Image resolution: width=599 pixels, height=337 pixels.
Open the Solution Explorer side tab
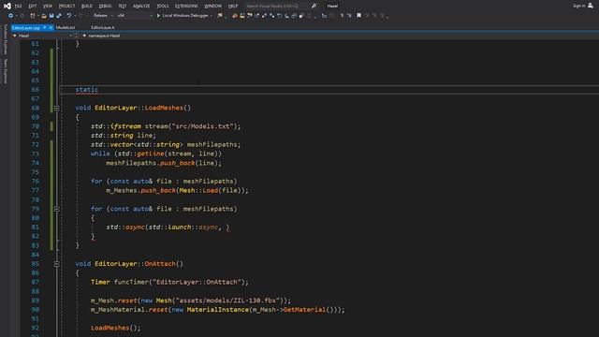click(5, 39)
